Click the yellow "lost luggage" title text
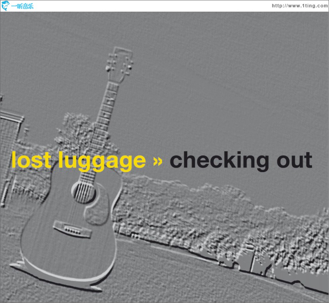Viewport: 329px width, 303px height. pos(79,161)
